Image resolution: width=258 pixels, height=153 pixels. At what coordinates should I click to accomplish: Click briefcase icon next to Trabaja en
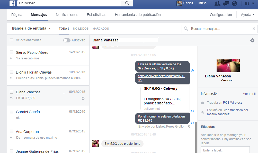pos(202,103)
